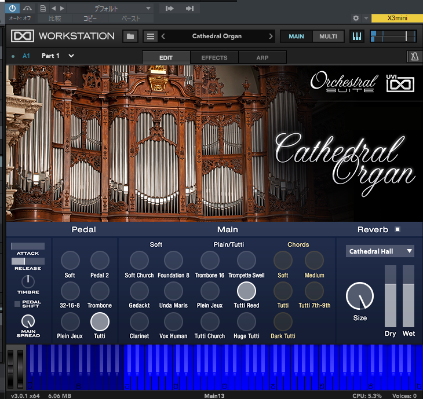This screenshot has height=399, width=423.
Task: Open the hamburger menu icon in Workstation
Action: click(x=151, y=36)
